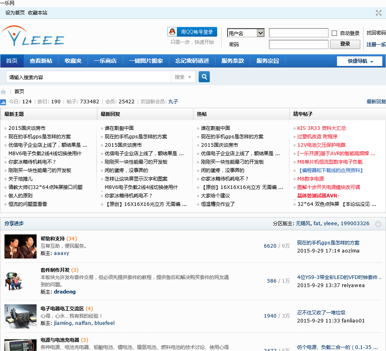Click 用QQ帐号登录 button

(192, 32)
